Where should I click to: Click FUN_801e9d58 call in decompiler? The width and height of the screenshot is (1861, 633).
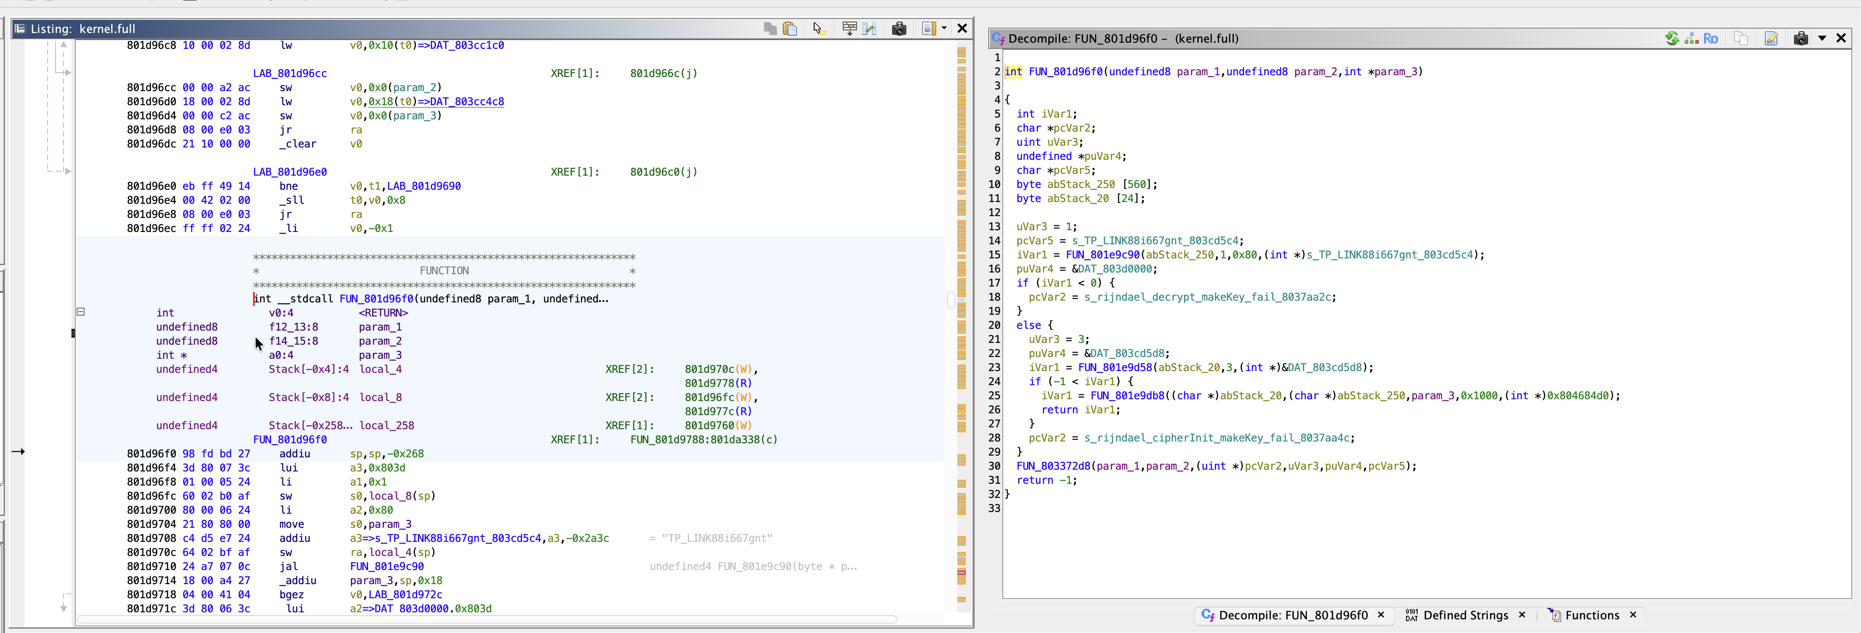1115,368
